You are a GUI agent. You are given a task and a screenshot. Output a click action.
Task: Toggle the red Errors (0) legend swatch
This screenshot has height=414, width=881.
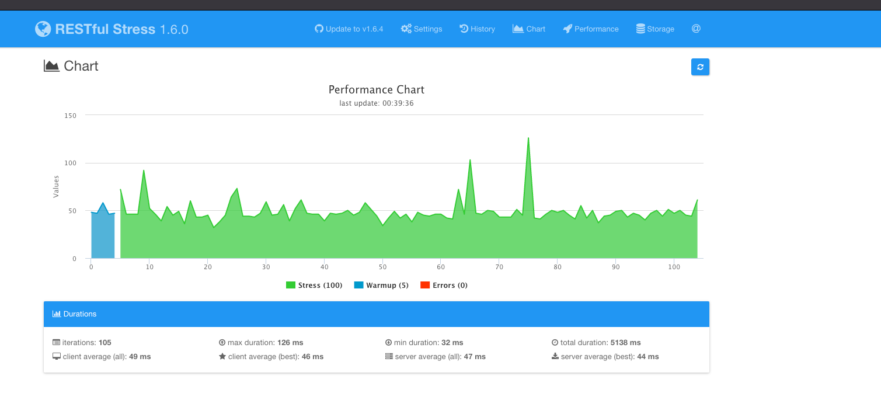[x=425, y=286]
